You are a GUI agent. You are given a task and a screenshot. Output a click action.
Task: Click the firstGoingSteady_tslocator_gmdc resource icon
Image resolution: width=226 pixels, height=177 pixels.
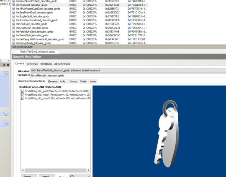pyautogui.click(x=14, y=43)
